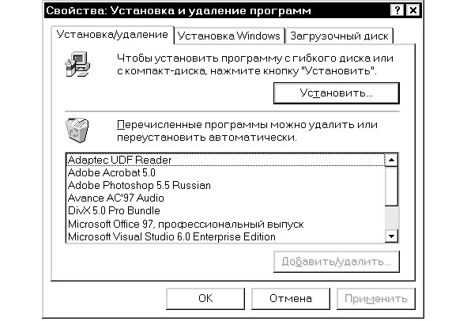The image size is (467, 321).
Task: Confirm with the OK button
Action: point(205,298)
